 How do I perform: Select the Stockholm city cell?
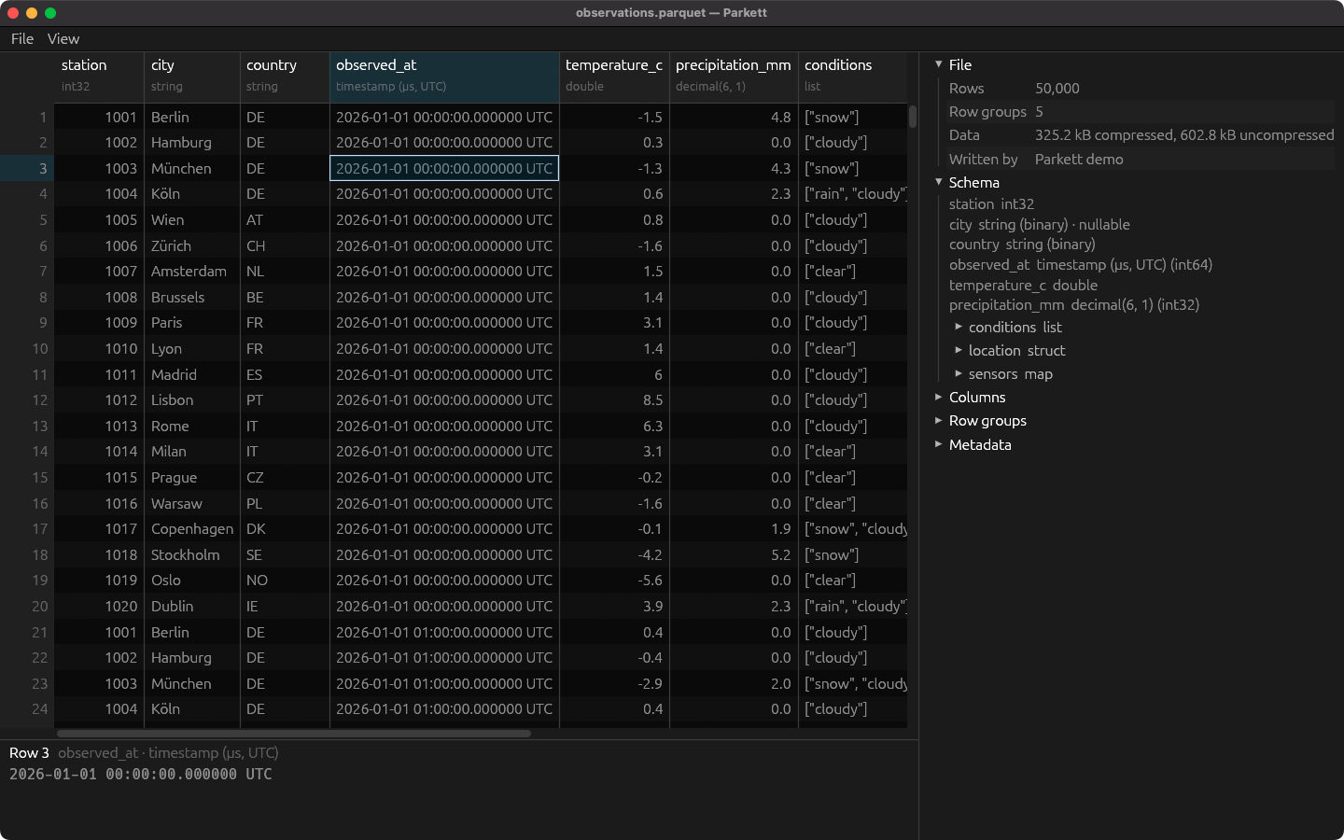[192, 554]
